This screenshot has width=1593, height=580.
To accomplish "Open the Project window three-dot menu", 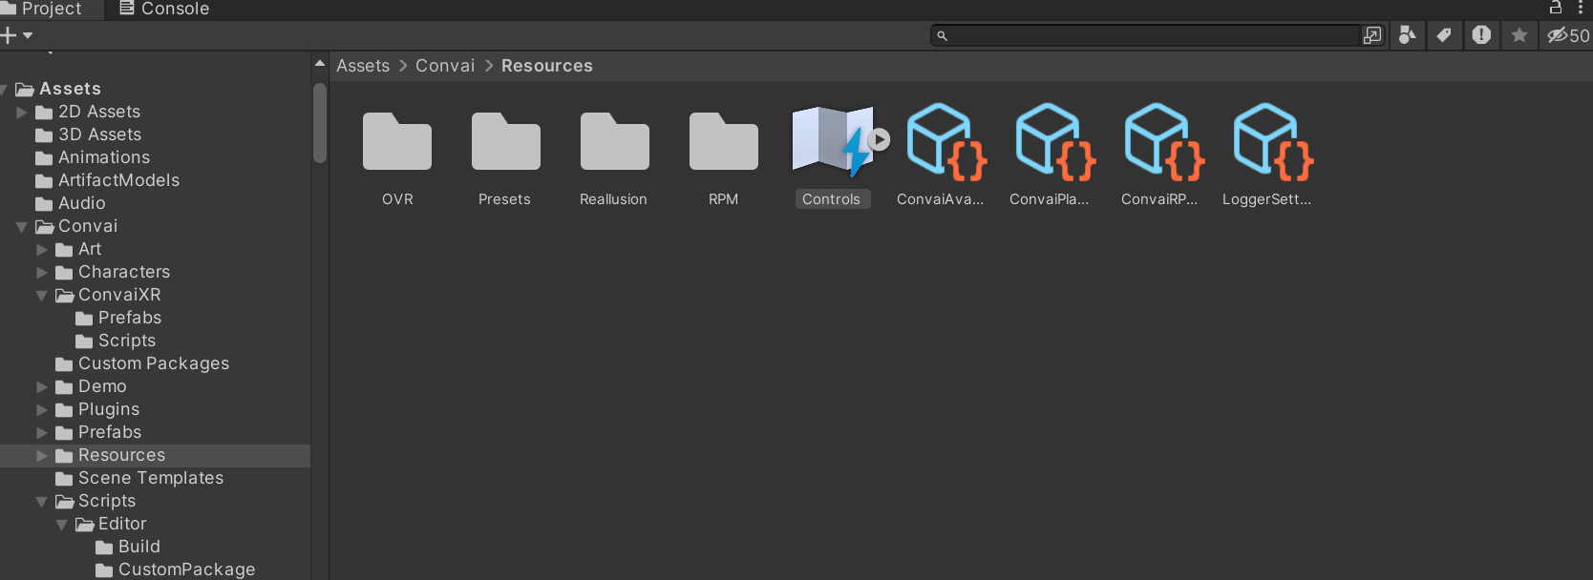I will (x=1581, y=8).
